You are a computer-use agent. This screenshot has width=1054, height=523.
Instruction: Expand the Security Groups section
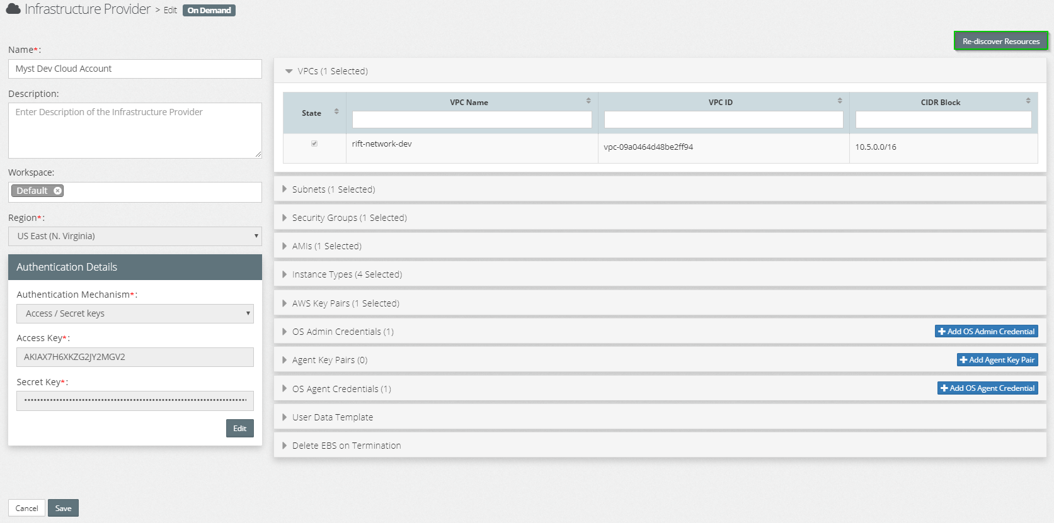pos(285,218)
